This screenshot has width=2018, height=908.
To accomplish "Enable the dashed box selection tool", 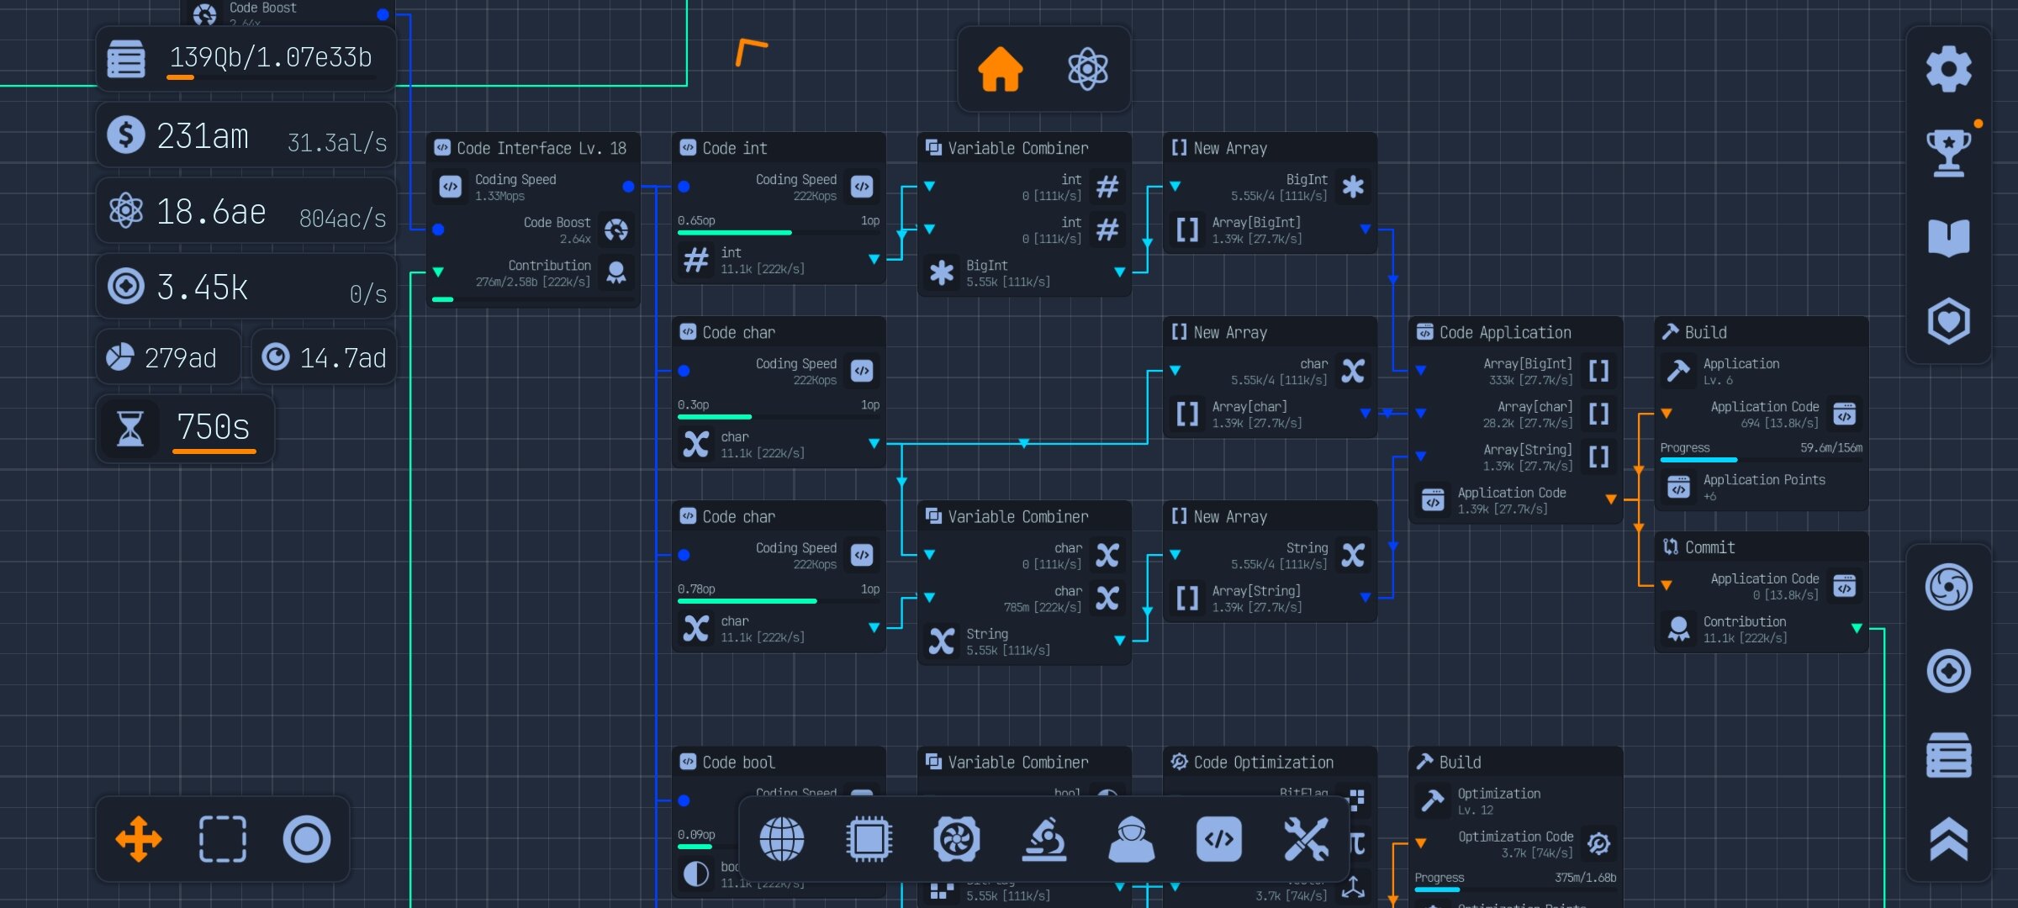I will coord(223,839).
